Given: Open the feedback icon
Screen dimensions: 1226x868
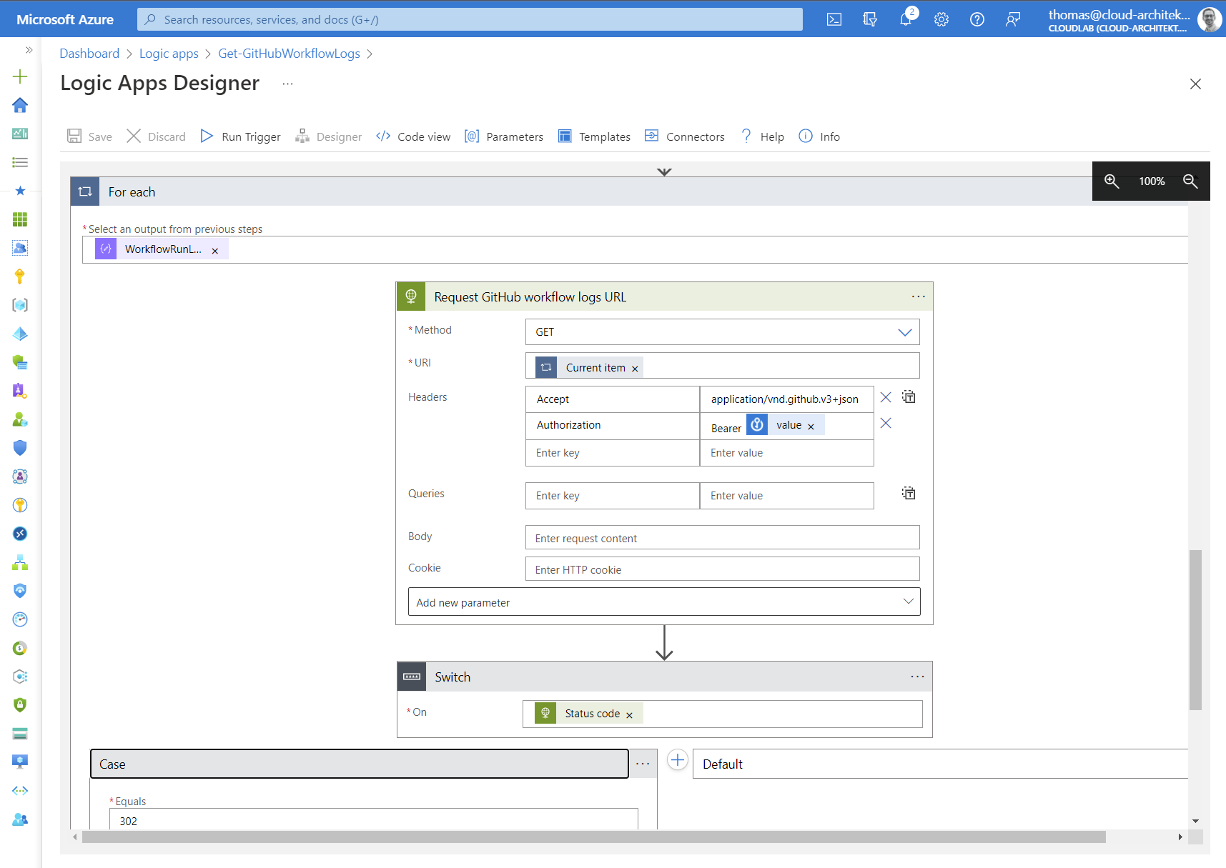Looking at the screenshot, I should point(1013,19).
